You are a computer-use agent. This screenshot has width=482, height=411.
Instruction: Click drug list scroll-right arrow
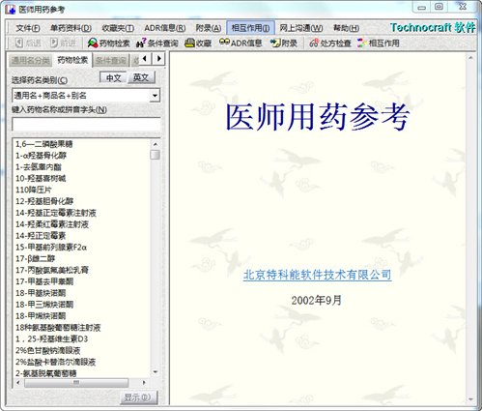(144, 383)
